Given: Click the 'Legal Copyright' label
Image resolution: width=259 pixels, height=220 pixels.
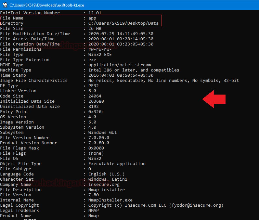Looking at the screenshot, I should [x=19, y=205].
